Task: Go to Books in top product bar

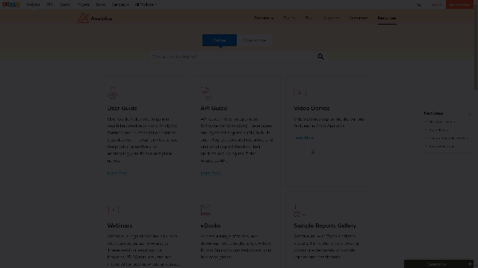Action: coord(100,4)
